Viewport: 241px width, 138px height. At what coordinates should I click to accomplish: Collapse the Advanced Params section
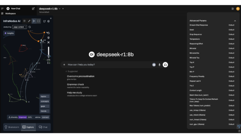pyautogui.click(x=235, y=21)
